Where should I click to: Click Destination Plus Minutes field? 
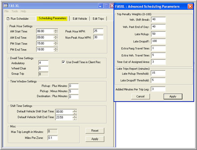coord(74,97)
